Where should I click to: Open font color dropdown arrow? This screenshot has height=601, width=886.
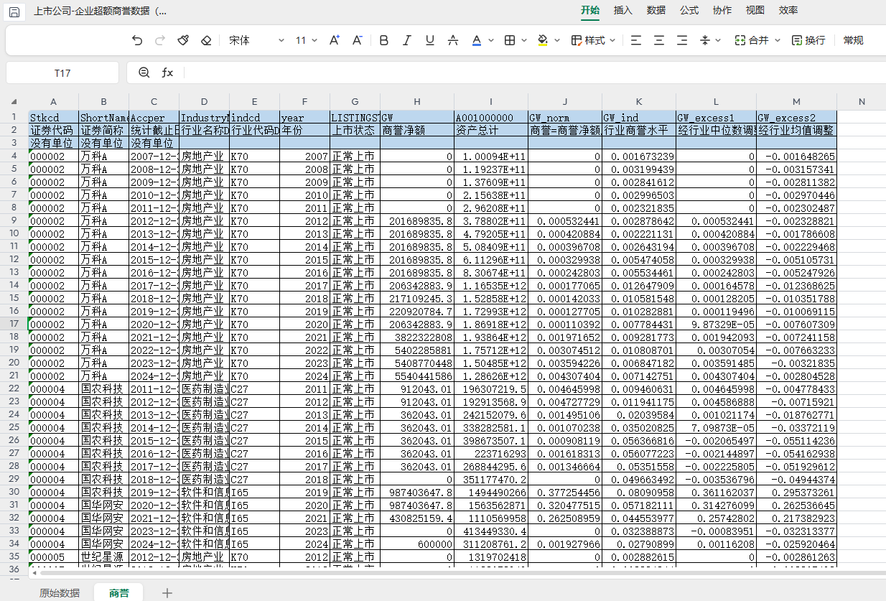coord(491,41)
